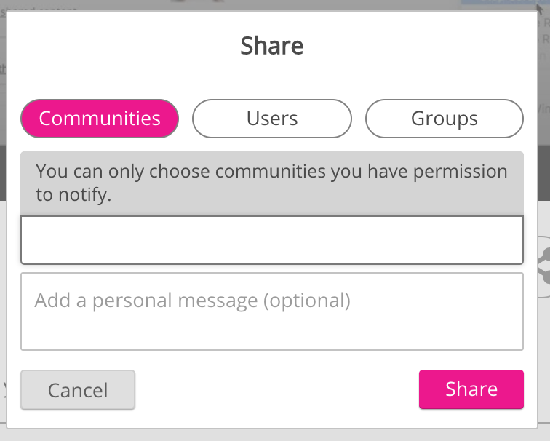Choose Groups as the share target

pos(444,119)
